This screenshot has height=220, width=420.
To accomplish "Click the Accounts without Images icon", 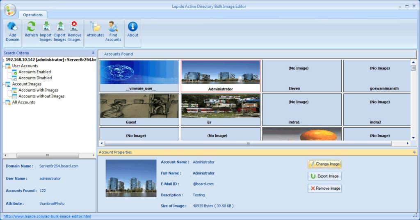I will point(14,96).
